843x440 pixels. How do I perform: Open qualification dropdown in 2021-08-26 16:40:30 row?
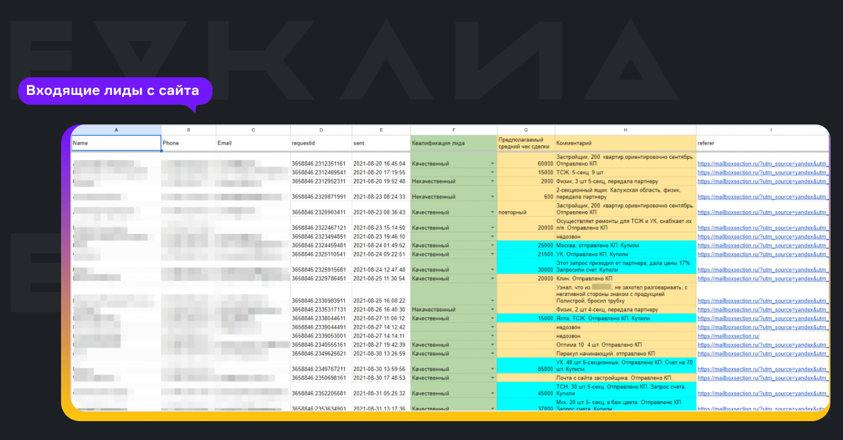(493, 310)
